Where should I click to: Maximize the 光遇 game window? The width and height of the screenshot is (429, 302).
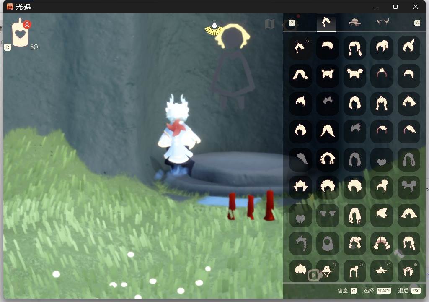(x=395, y=7)
